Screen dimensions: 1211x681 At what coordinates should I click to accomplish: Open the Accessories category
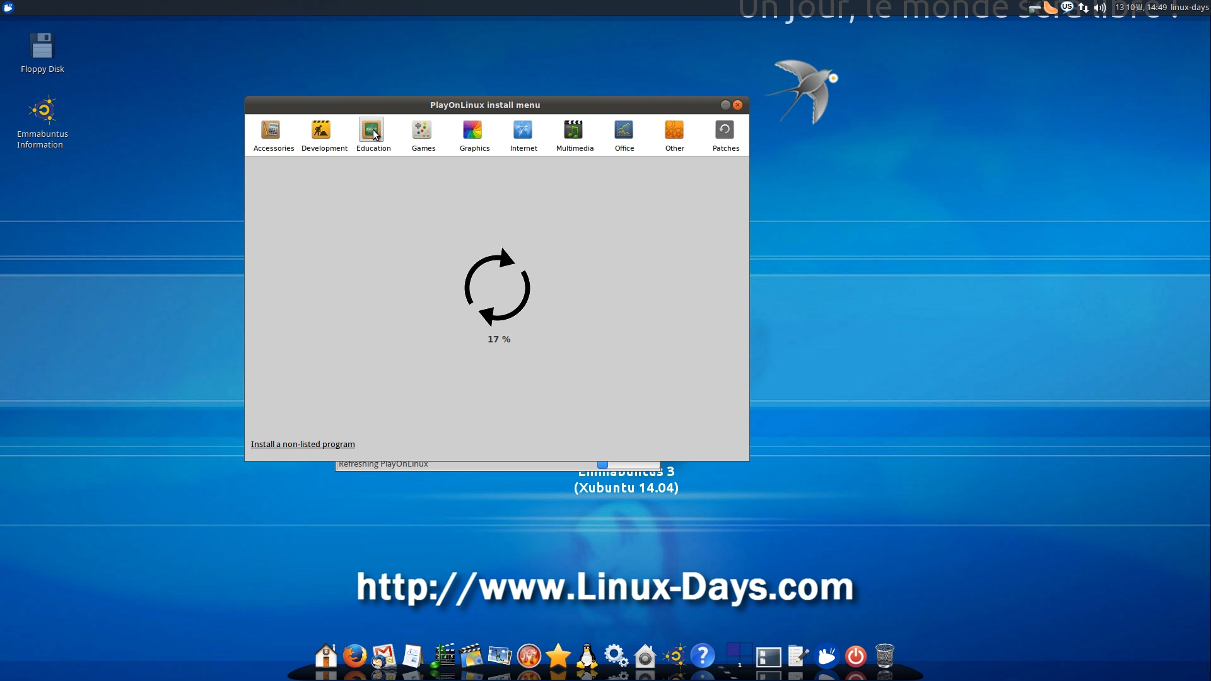pyautogui.click(x=274, y=136)
